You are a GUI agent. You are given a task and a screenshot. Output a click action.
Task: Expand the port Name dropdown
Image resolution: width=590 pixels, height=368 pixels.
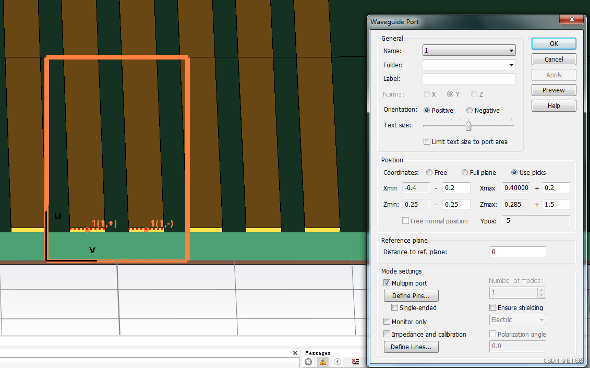[x=511, y=51]
